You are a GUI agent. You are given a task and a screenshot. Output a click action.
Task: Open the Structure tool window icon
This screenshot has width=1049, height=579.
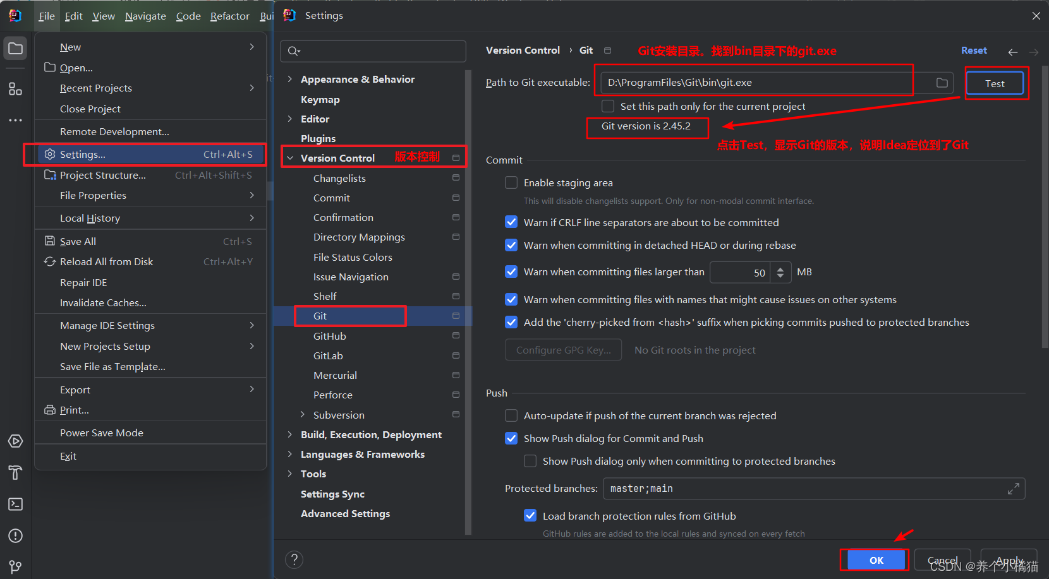tap(15, 89)
